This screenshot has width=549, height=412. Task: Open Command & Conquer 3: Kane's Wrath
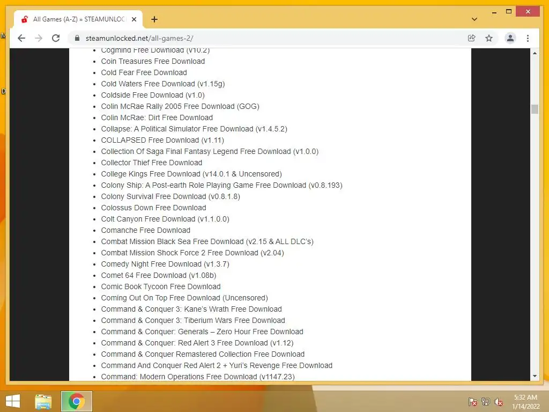click(191, 309)
